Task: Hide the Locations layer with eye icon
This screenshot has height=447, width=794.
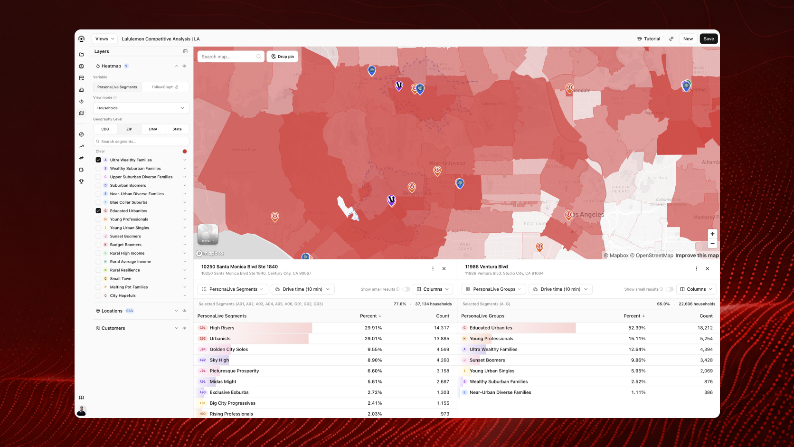Action: [184, 311]
